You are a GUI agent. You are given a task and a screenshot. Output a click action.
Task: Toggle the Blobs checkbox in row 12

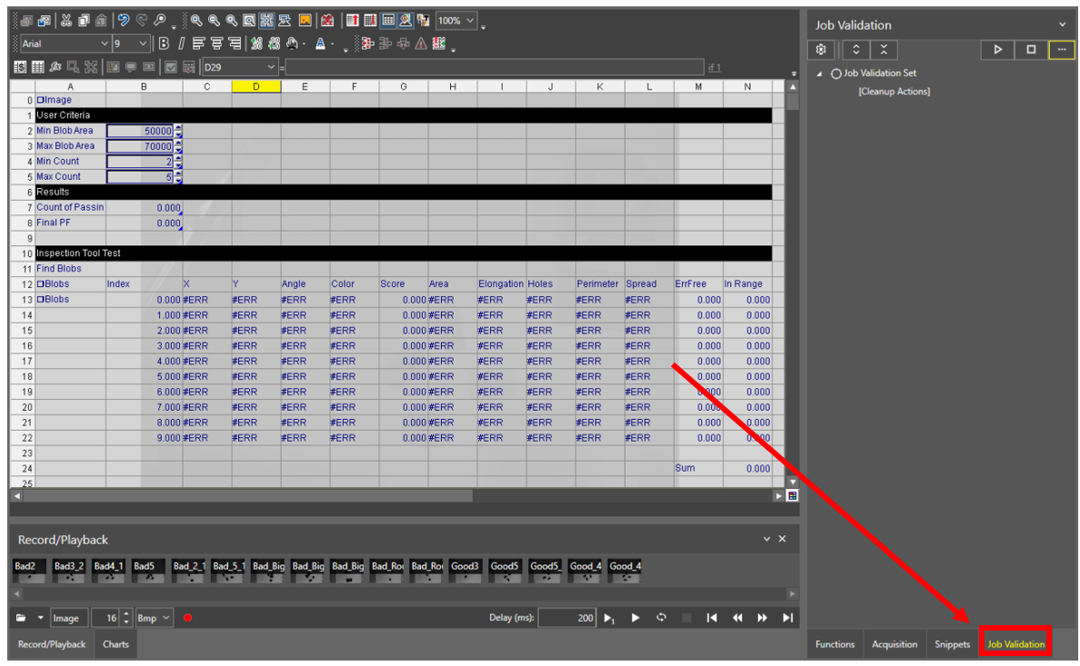coord(41,284)
